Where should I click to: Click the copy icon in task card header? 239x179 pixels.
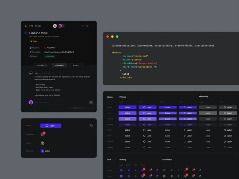tap(87, 26)
